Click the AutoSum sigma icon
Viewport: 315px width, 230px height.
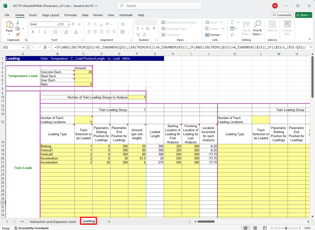[x=232, y=23]
